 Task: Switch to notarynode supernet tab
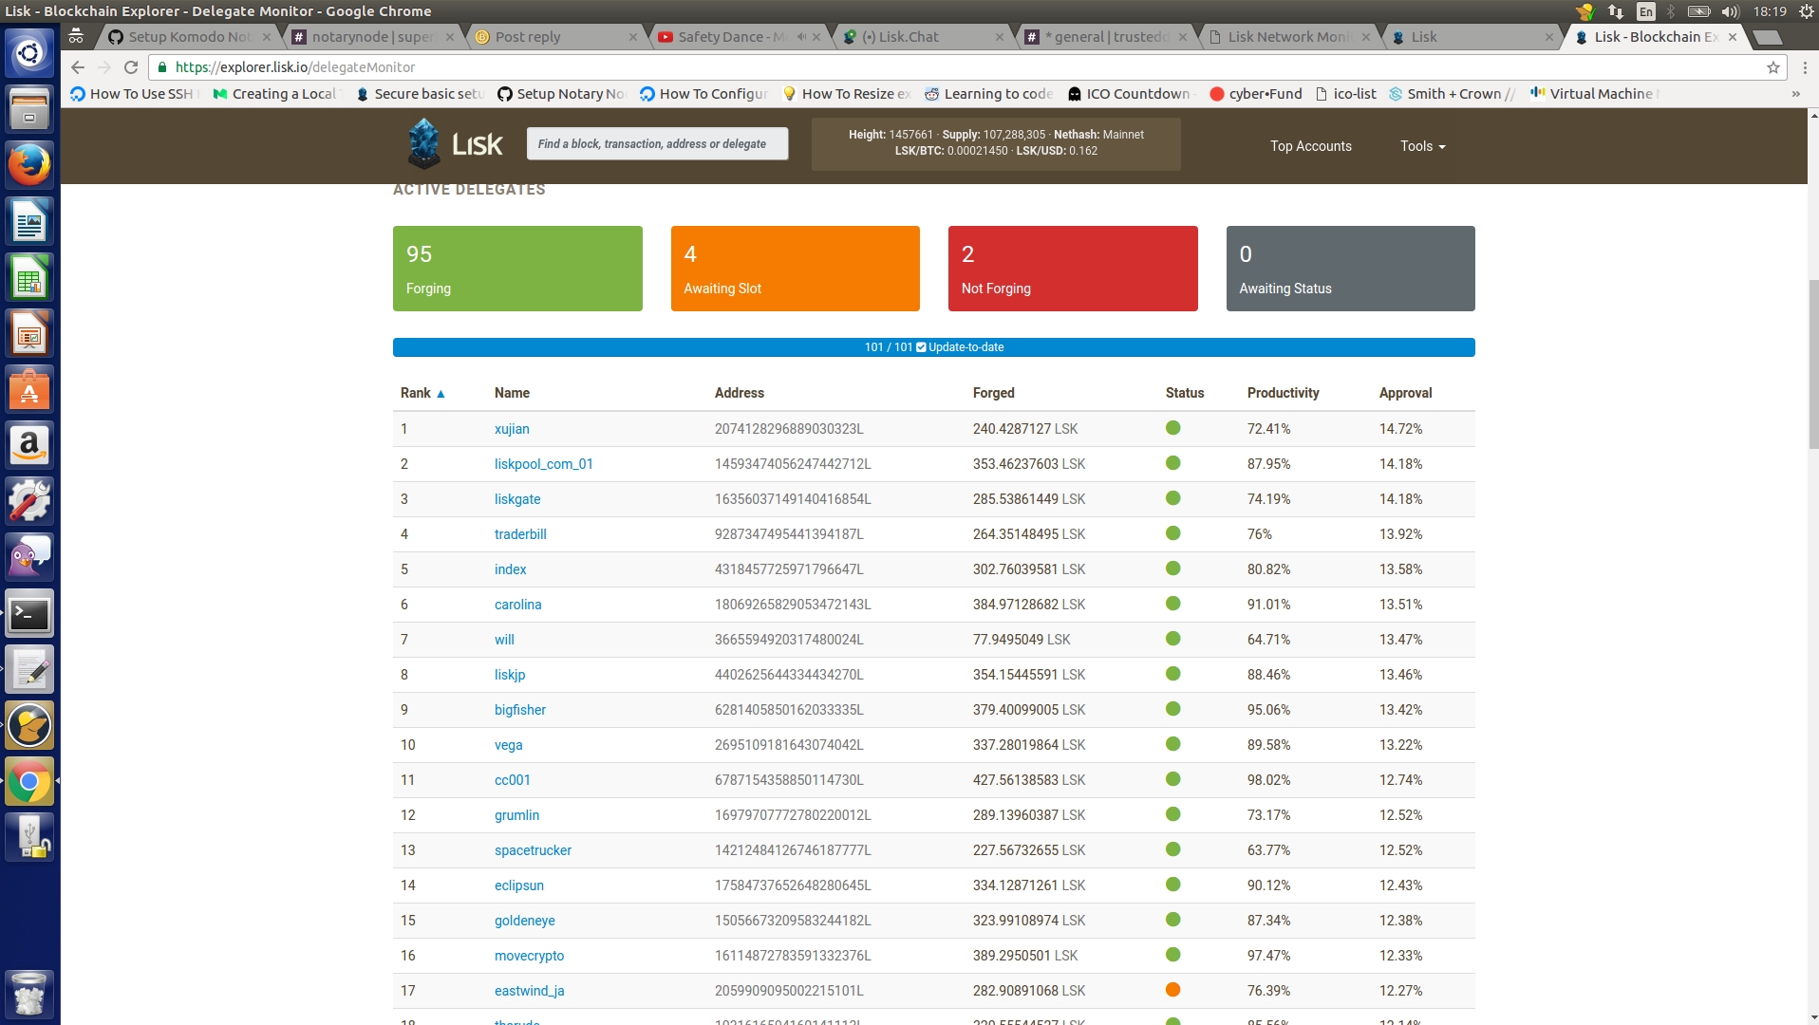pyautogui.click(x=372, y=37)
